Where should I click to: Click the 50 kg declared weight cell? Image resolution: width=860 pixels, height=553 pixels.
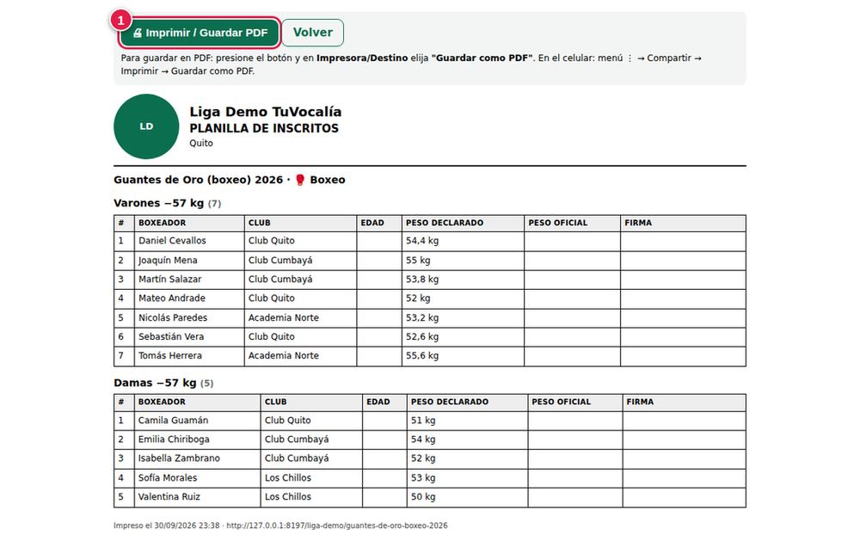(467, 498)
